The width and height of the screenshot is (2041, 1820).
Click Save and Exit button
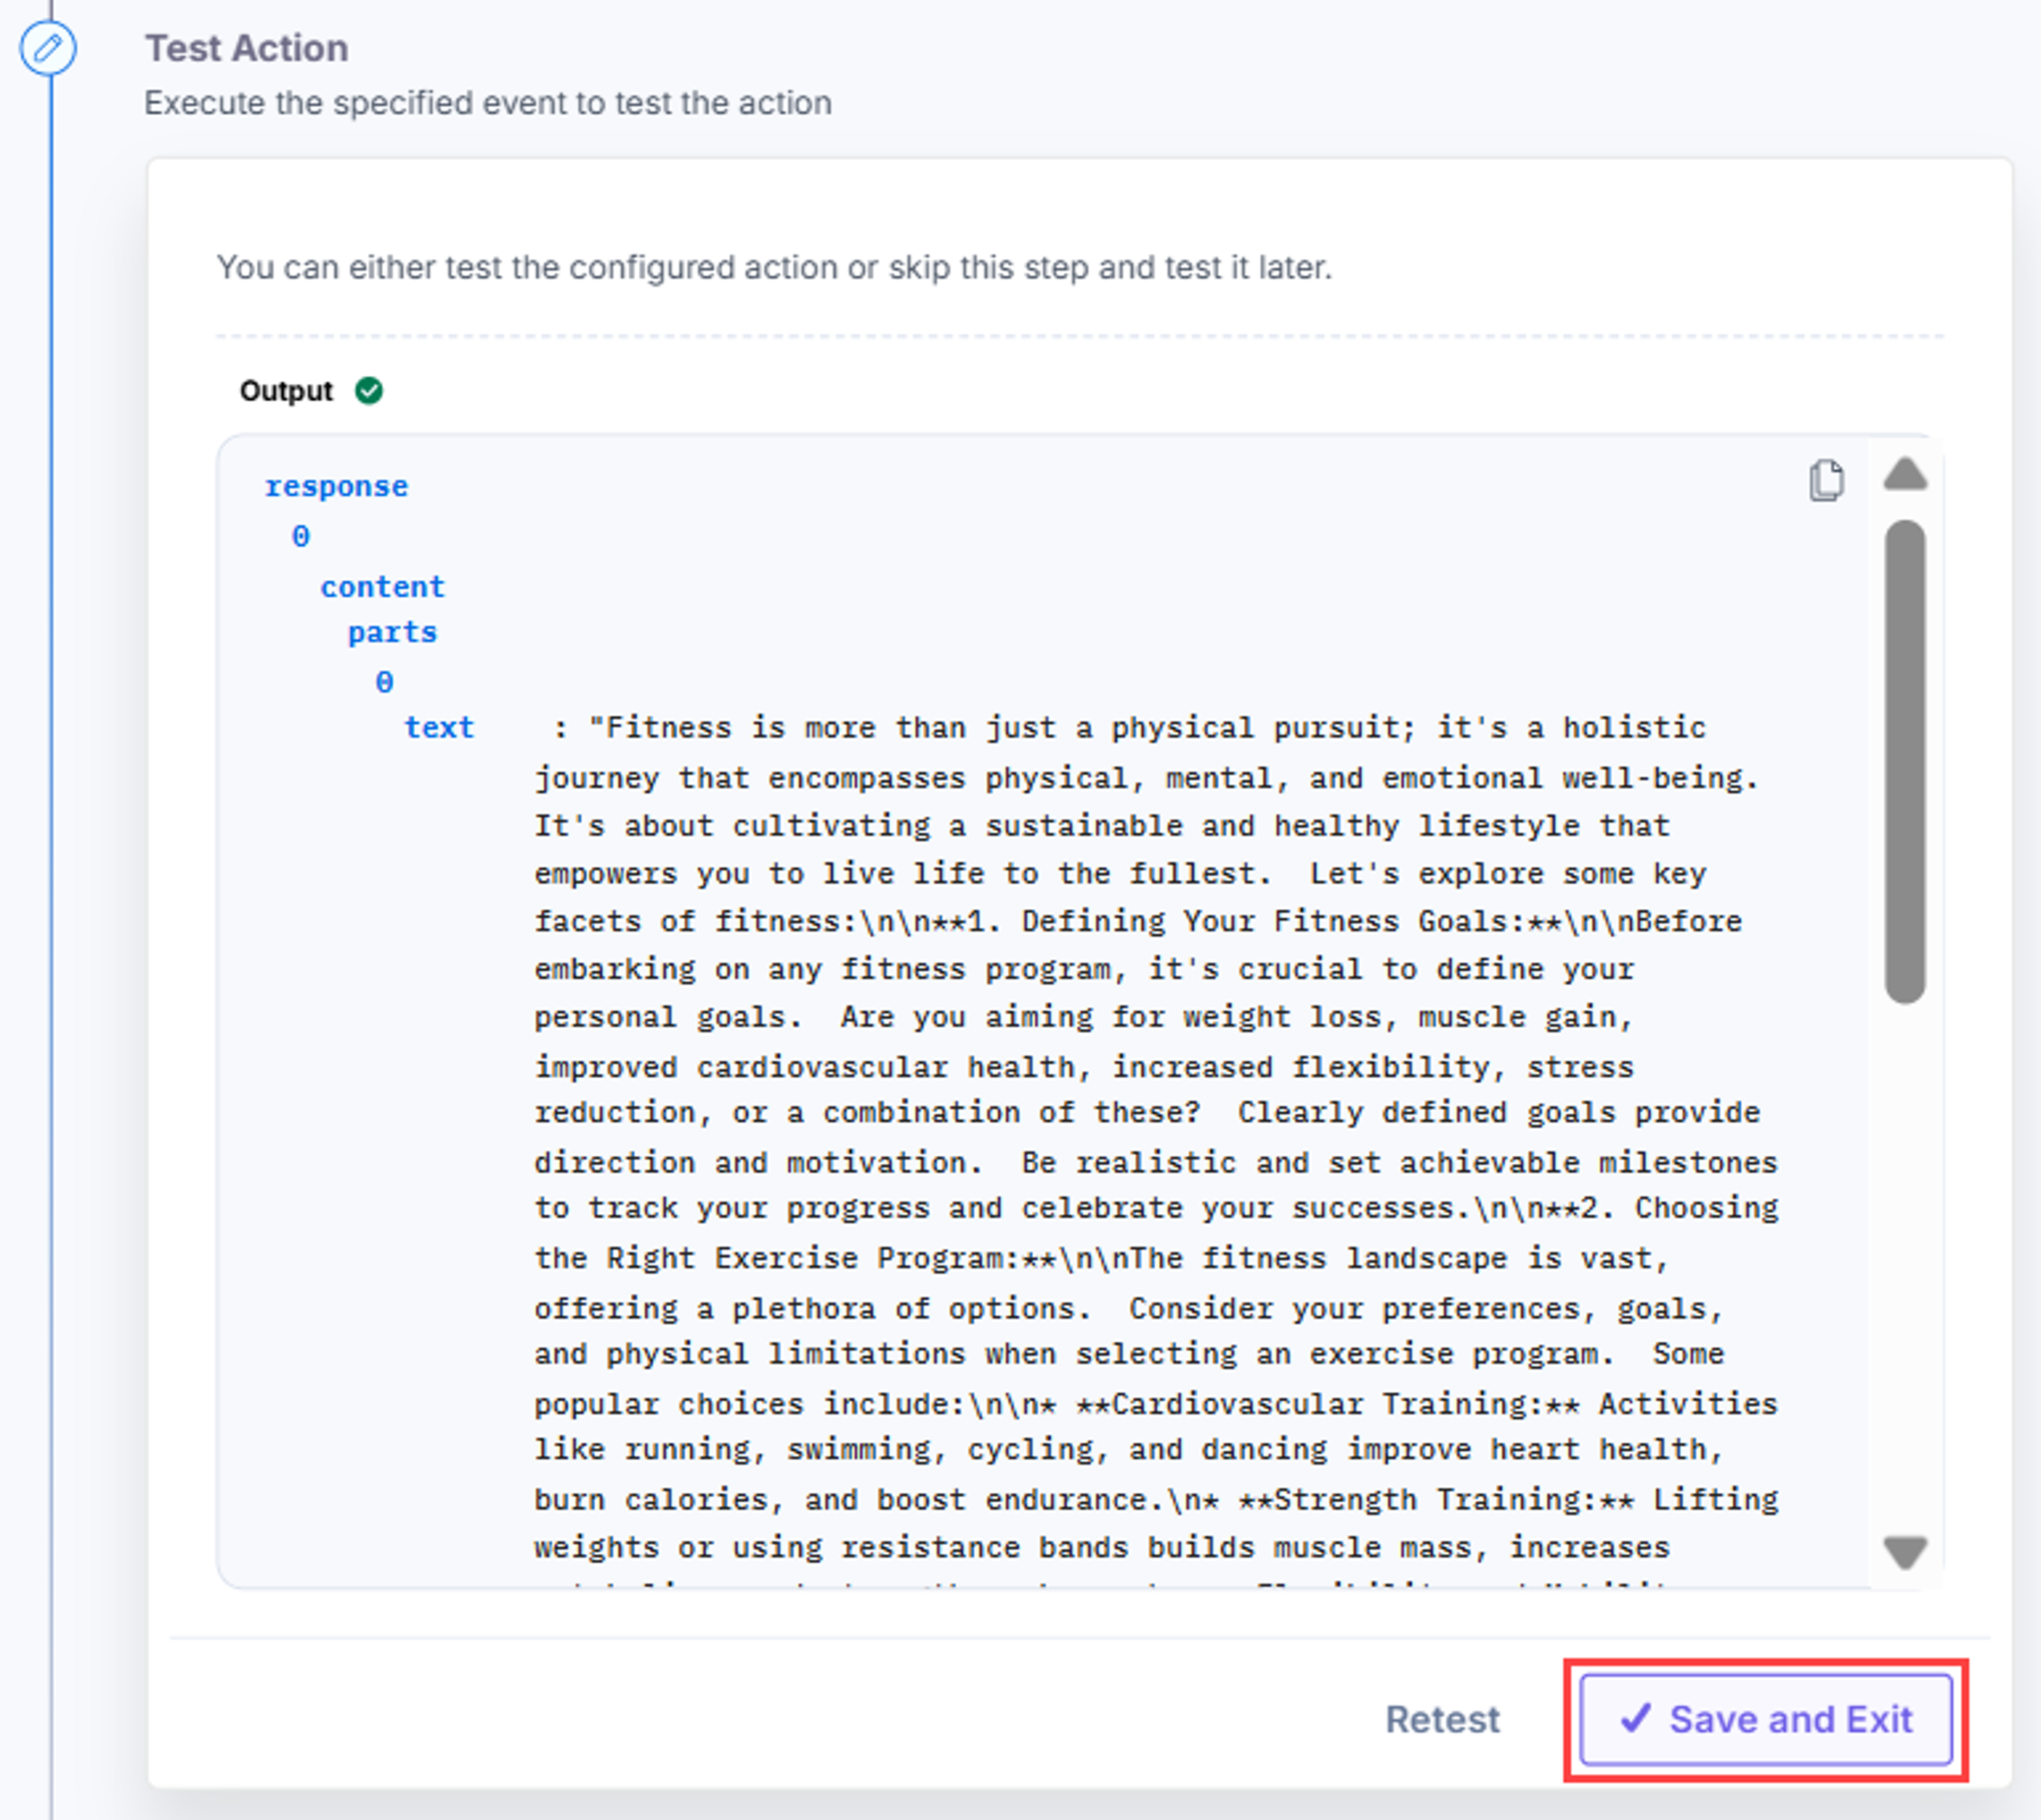1766,1719
